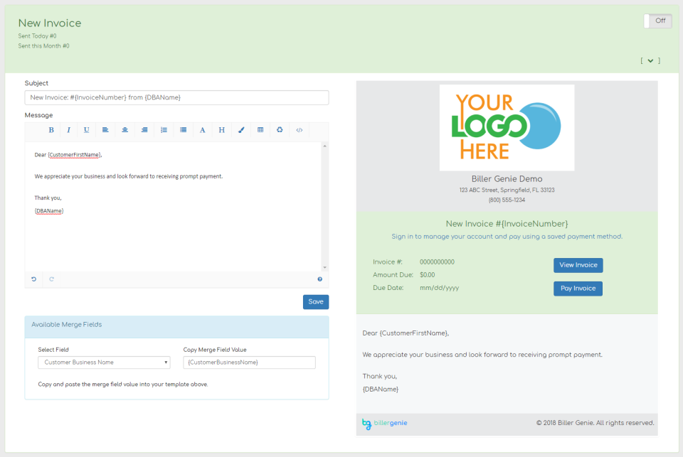
Task: Open the font A formatting menu
Action: [202, 130]
